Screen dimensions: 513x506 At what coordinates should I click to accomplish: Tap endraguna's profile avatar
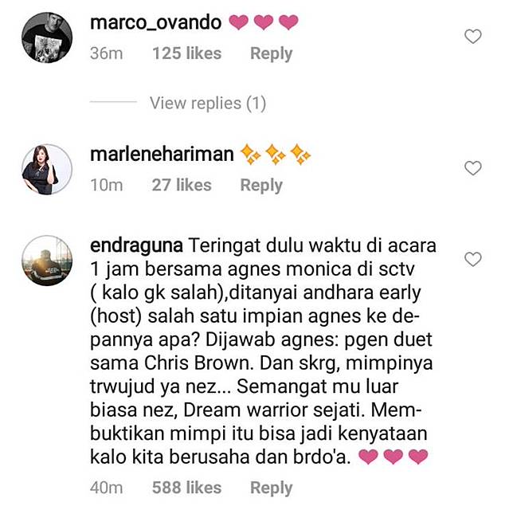[x=47, y=261]
